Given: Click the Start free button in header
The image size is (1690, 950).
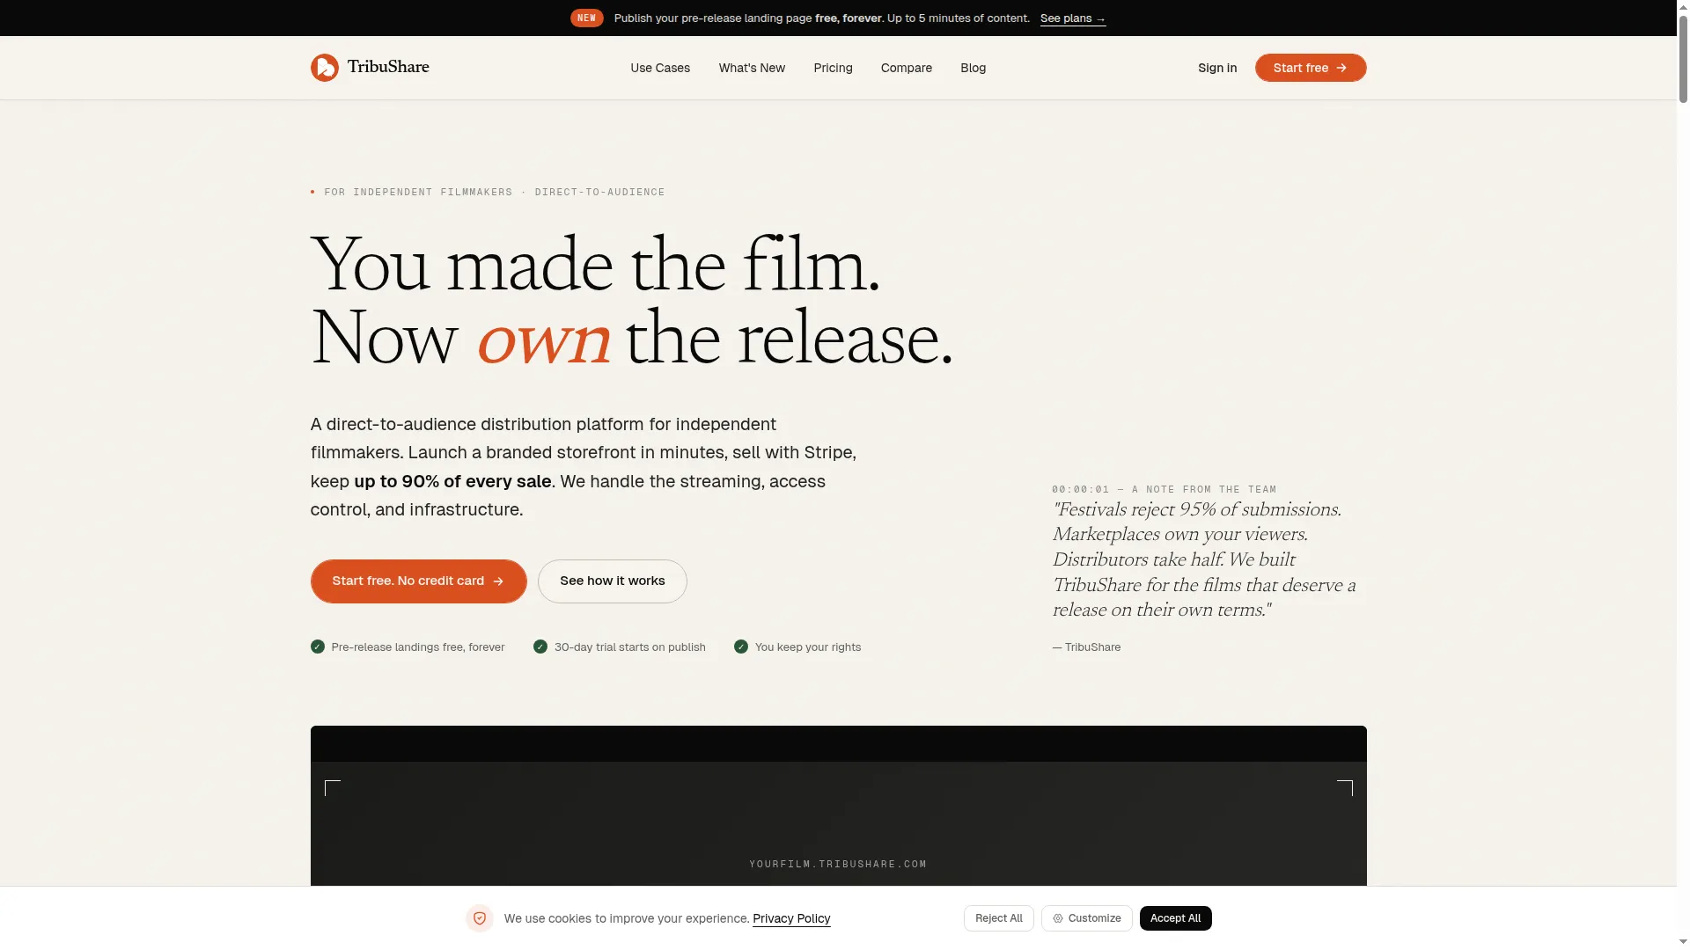Looking at the screenshot, I should click(1311, 68).
